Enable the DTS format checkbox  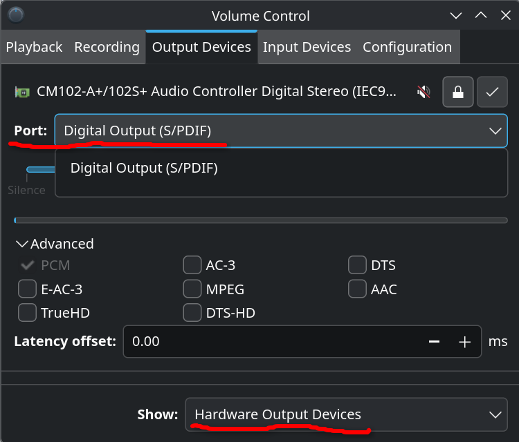357,265
